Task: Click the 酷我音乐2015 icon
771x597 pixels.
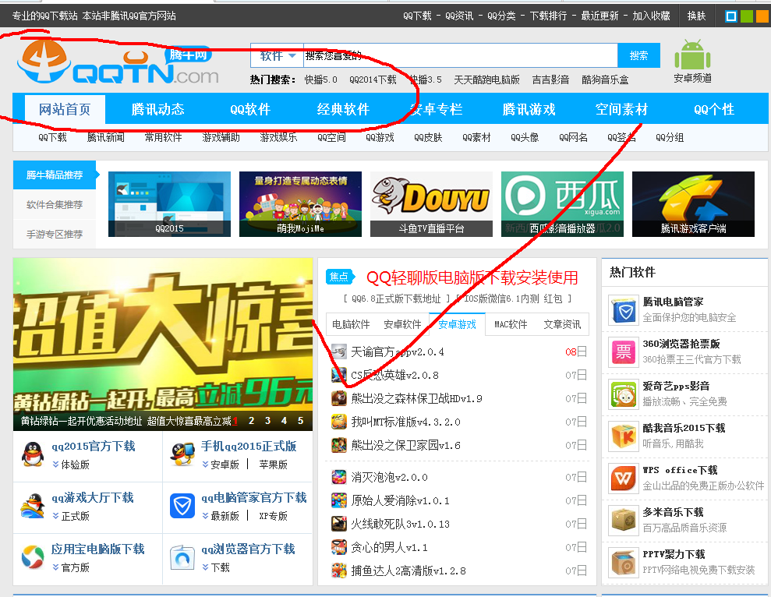Action: (x=623, y=436)
